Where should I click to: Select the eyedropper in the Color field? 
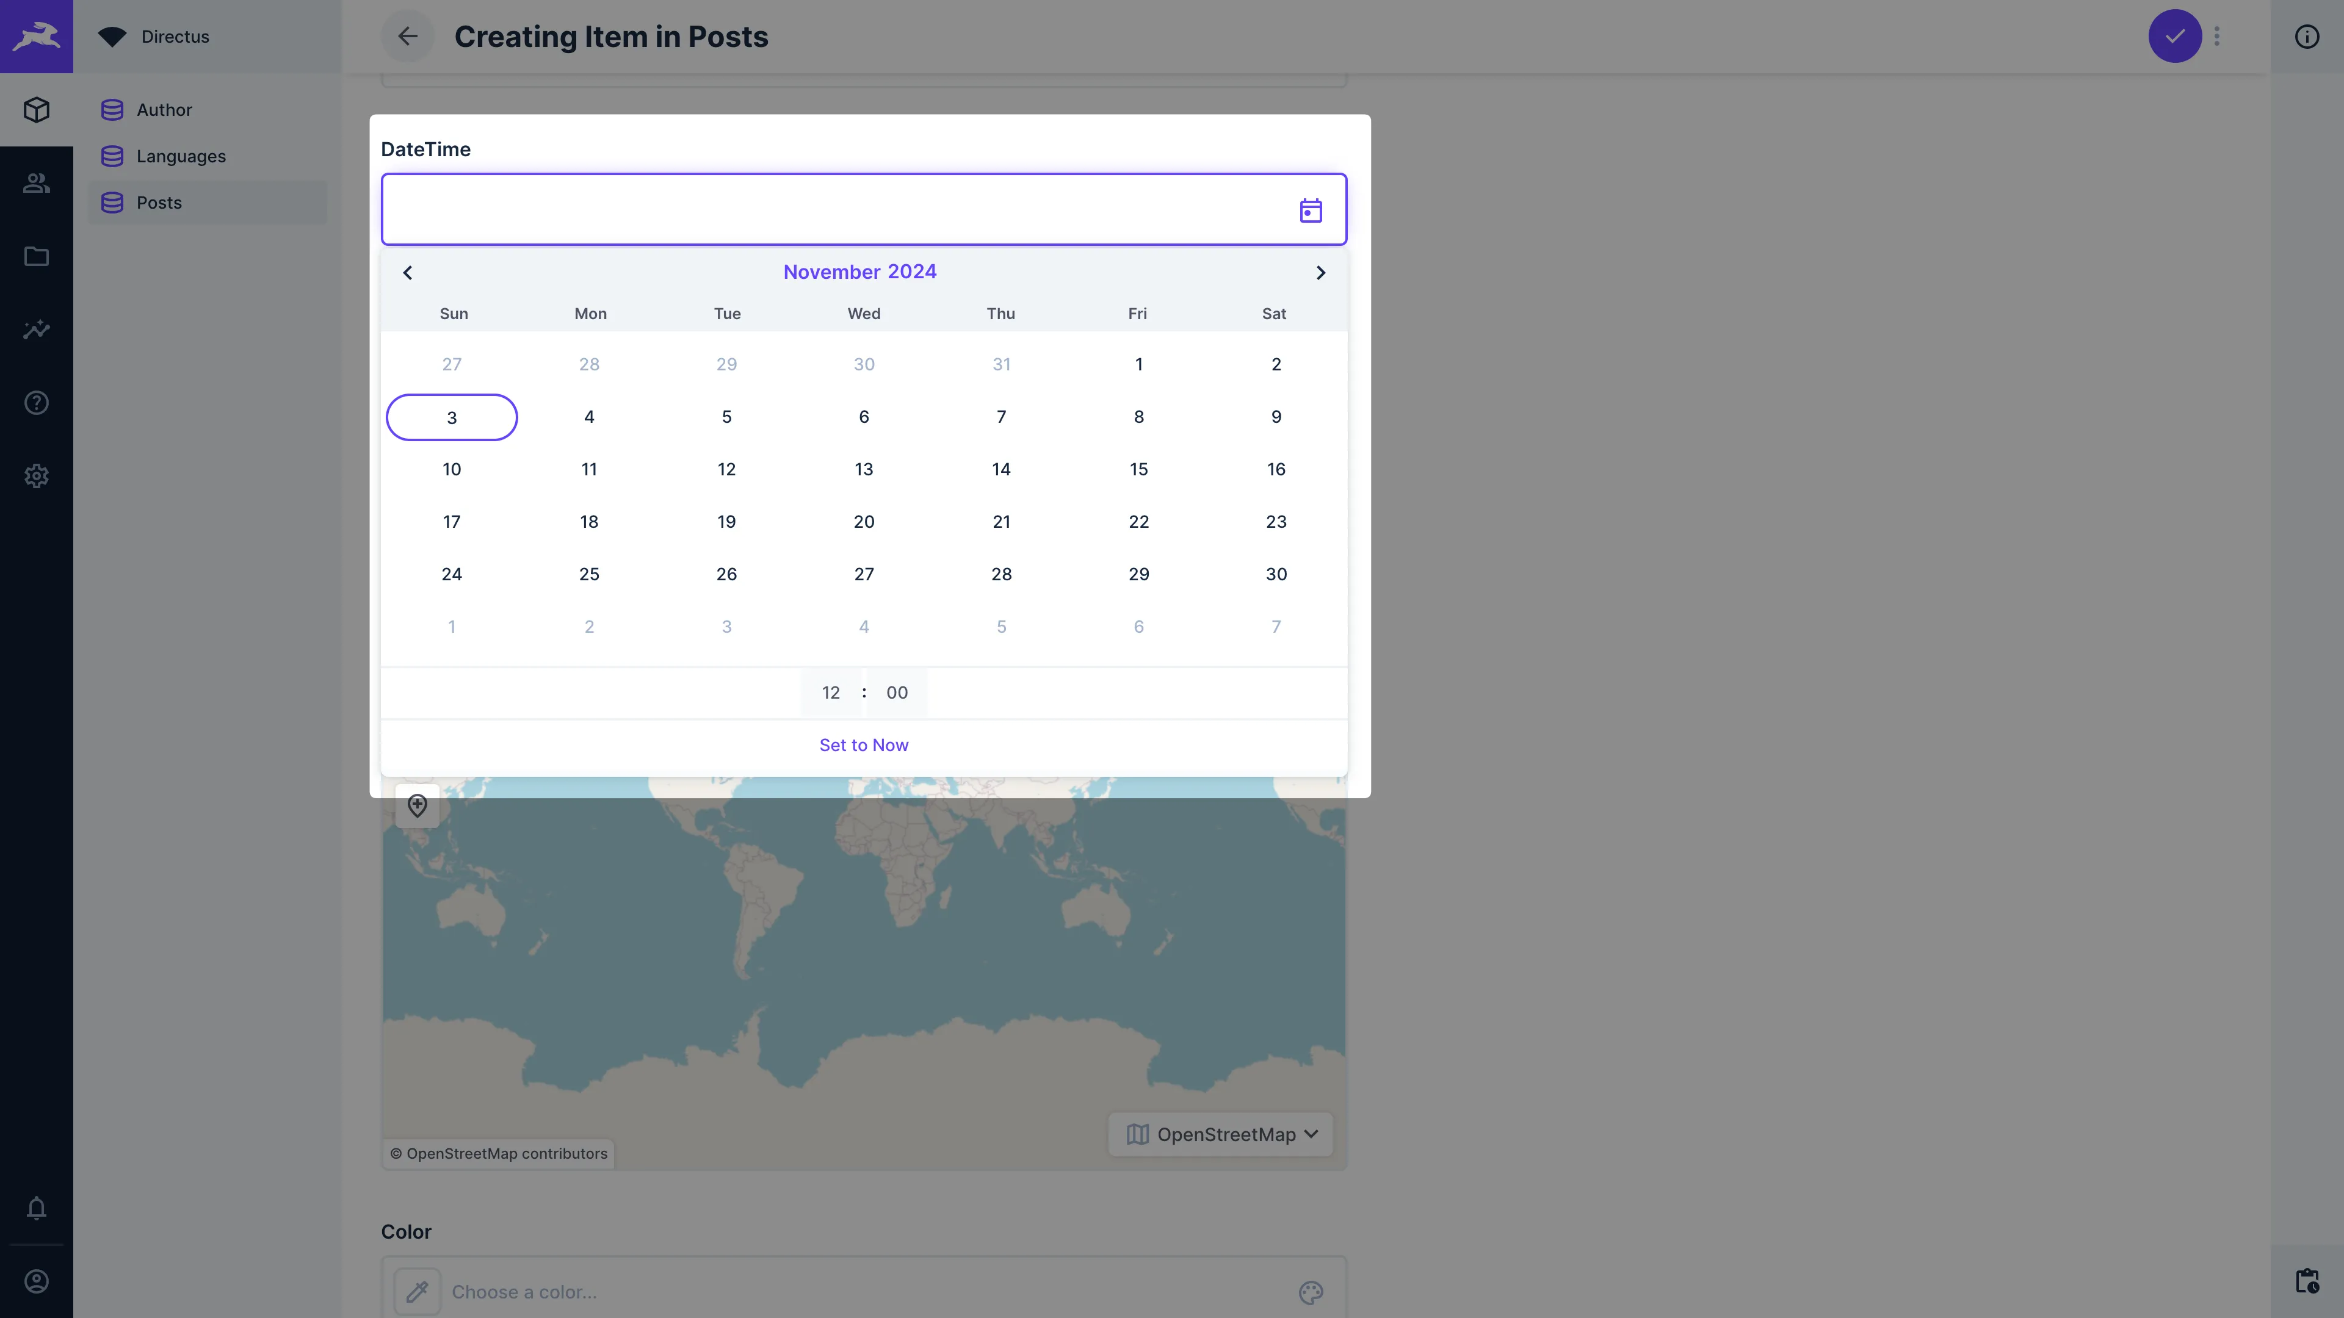[418, 1291]
